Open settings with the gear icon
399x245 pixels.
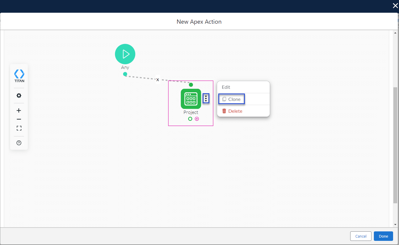(19, 96)
